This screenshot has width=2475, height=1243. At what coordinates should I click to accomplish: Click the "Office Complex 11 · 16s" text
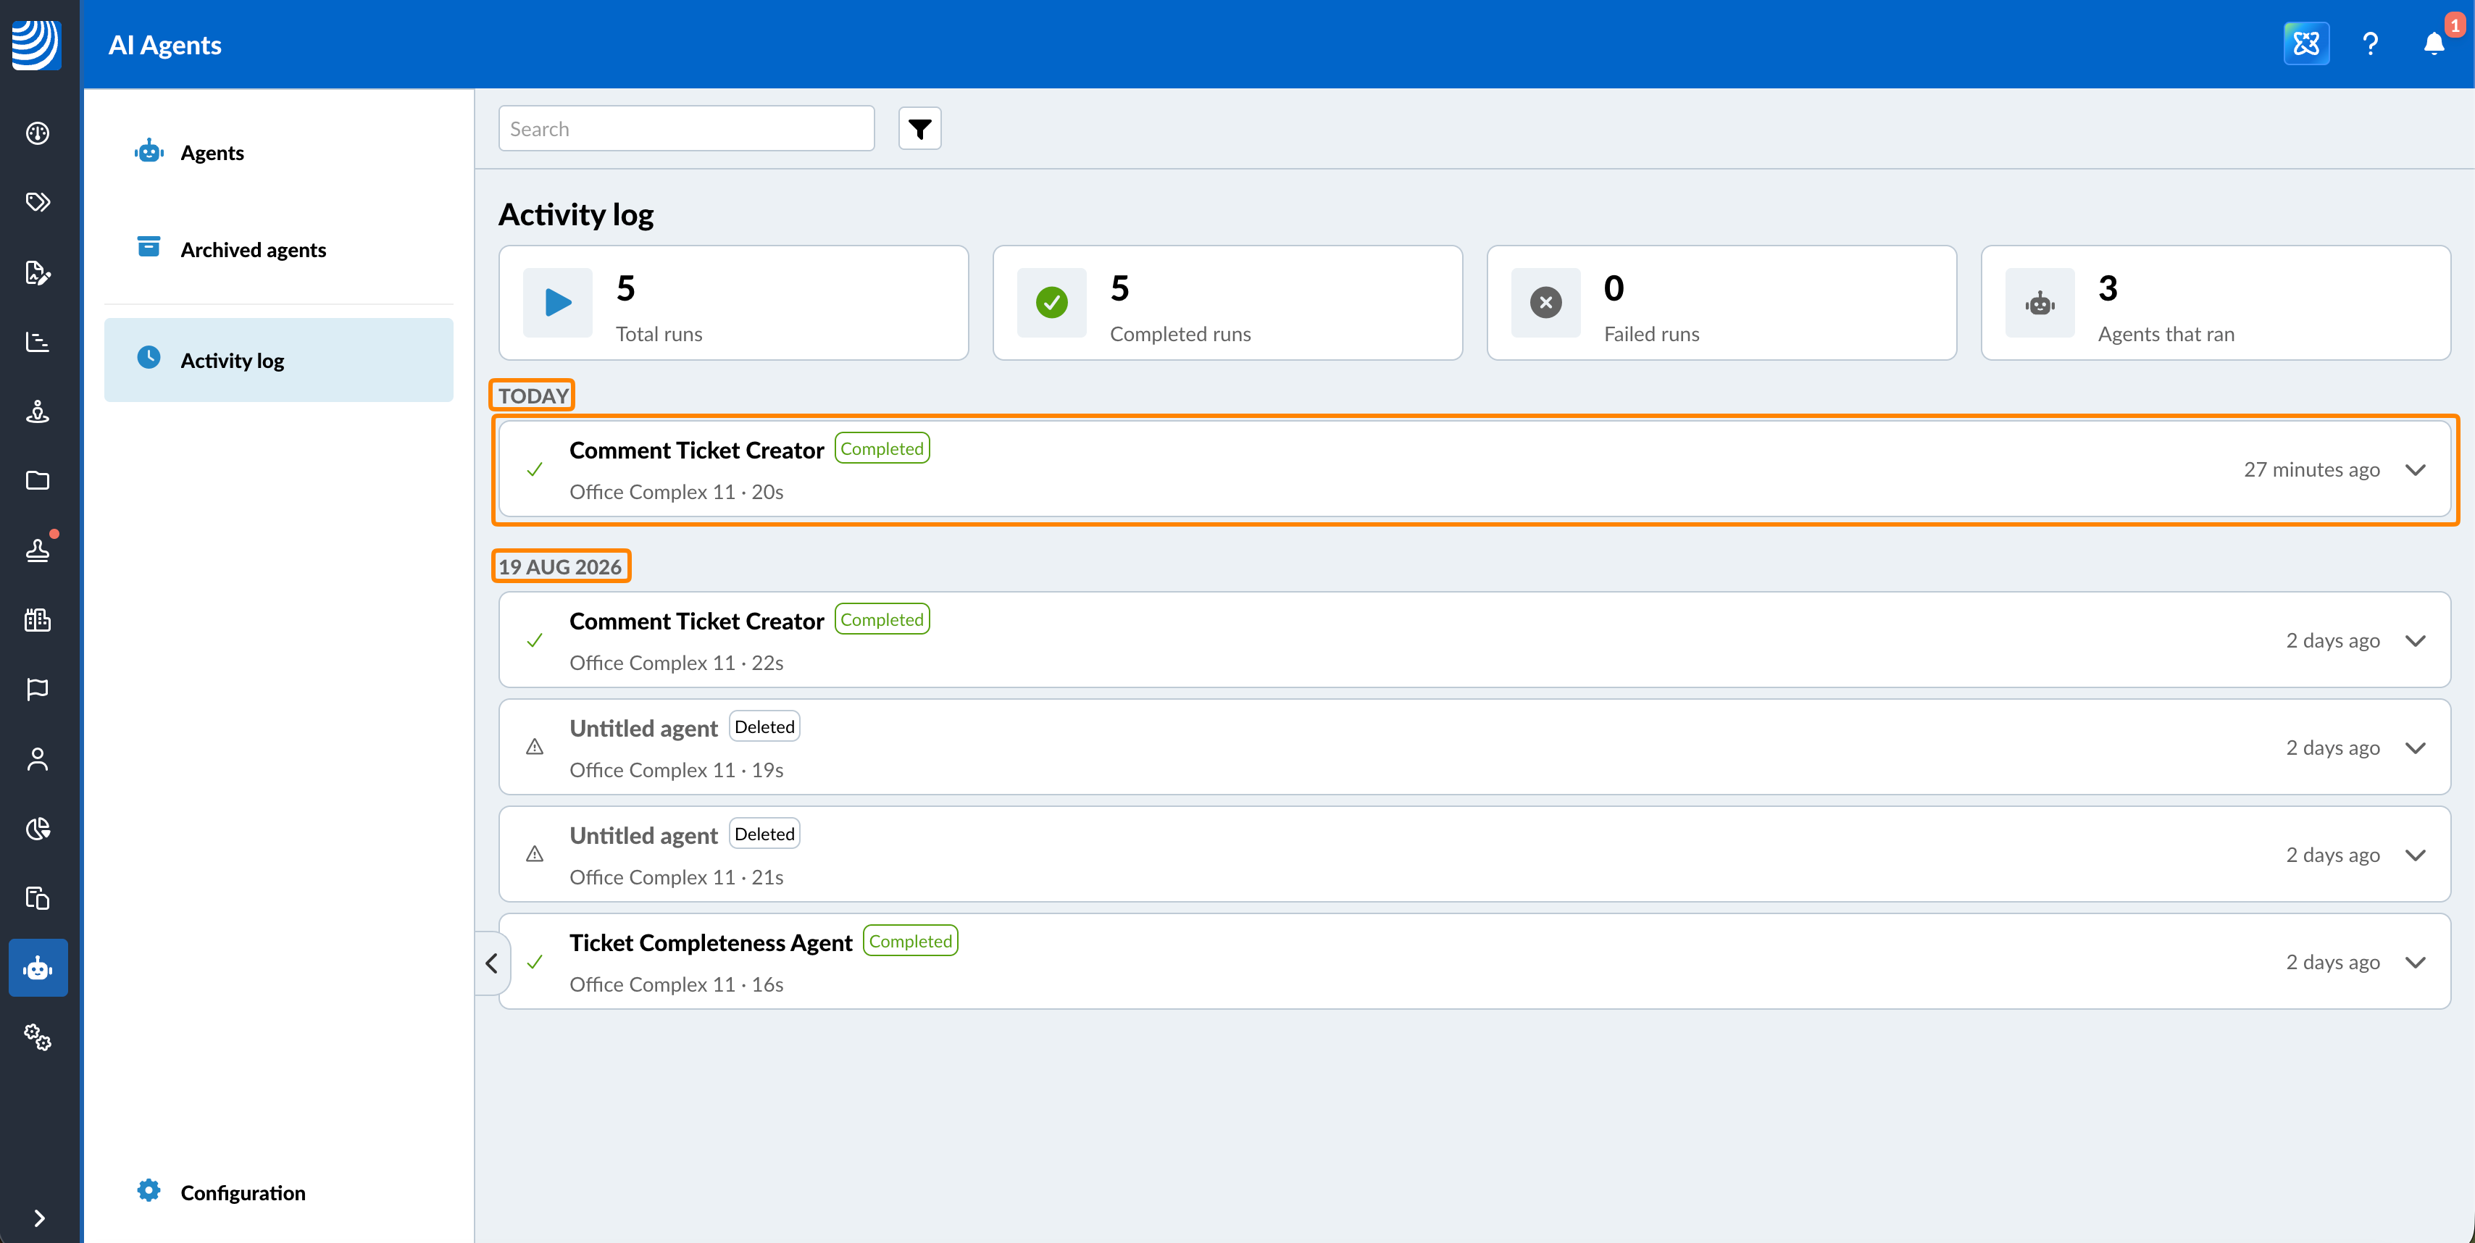coord(675,984)
